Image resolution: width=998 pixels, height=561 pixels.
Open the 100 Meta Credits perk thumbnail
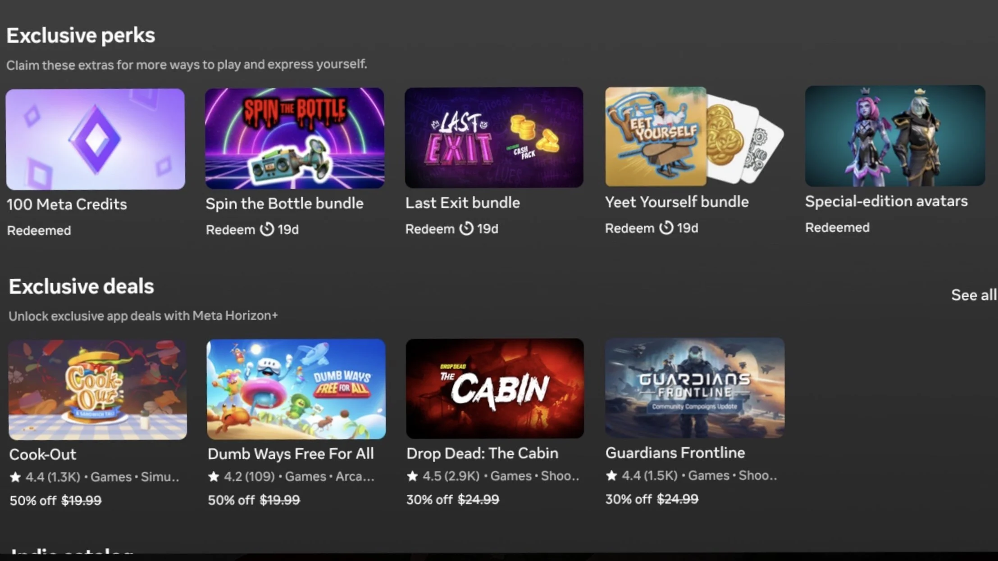(x=96, y=139)
